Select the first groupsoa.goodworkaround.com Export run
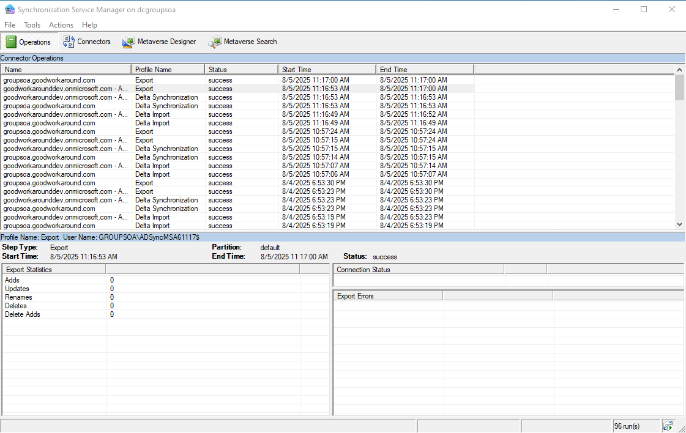 [49, 80]
